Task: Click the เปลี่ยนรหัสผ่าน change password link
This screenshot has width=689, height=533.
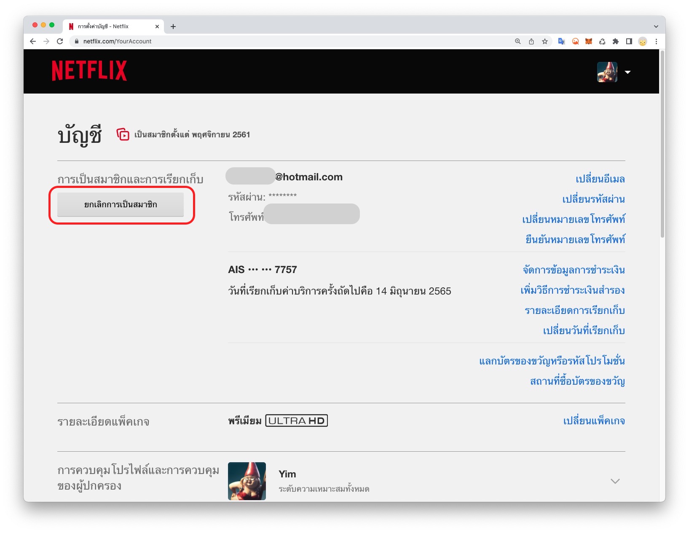Action: click(593, 199)
